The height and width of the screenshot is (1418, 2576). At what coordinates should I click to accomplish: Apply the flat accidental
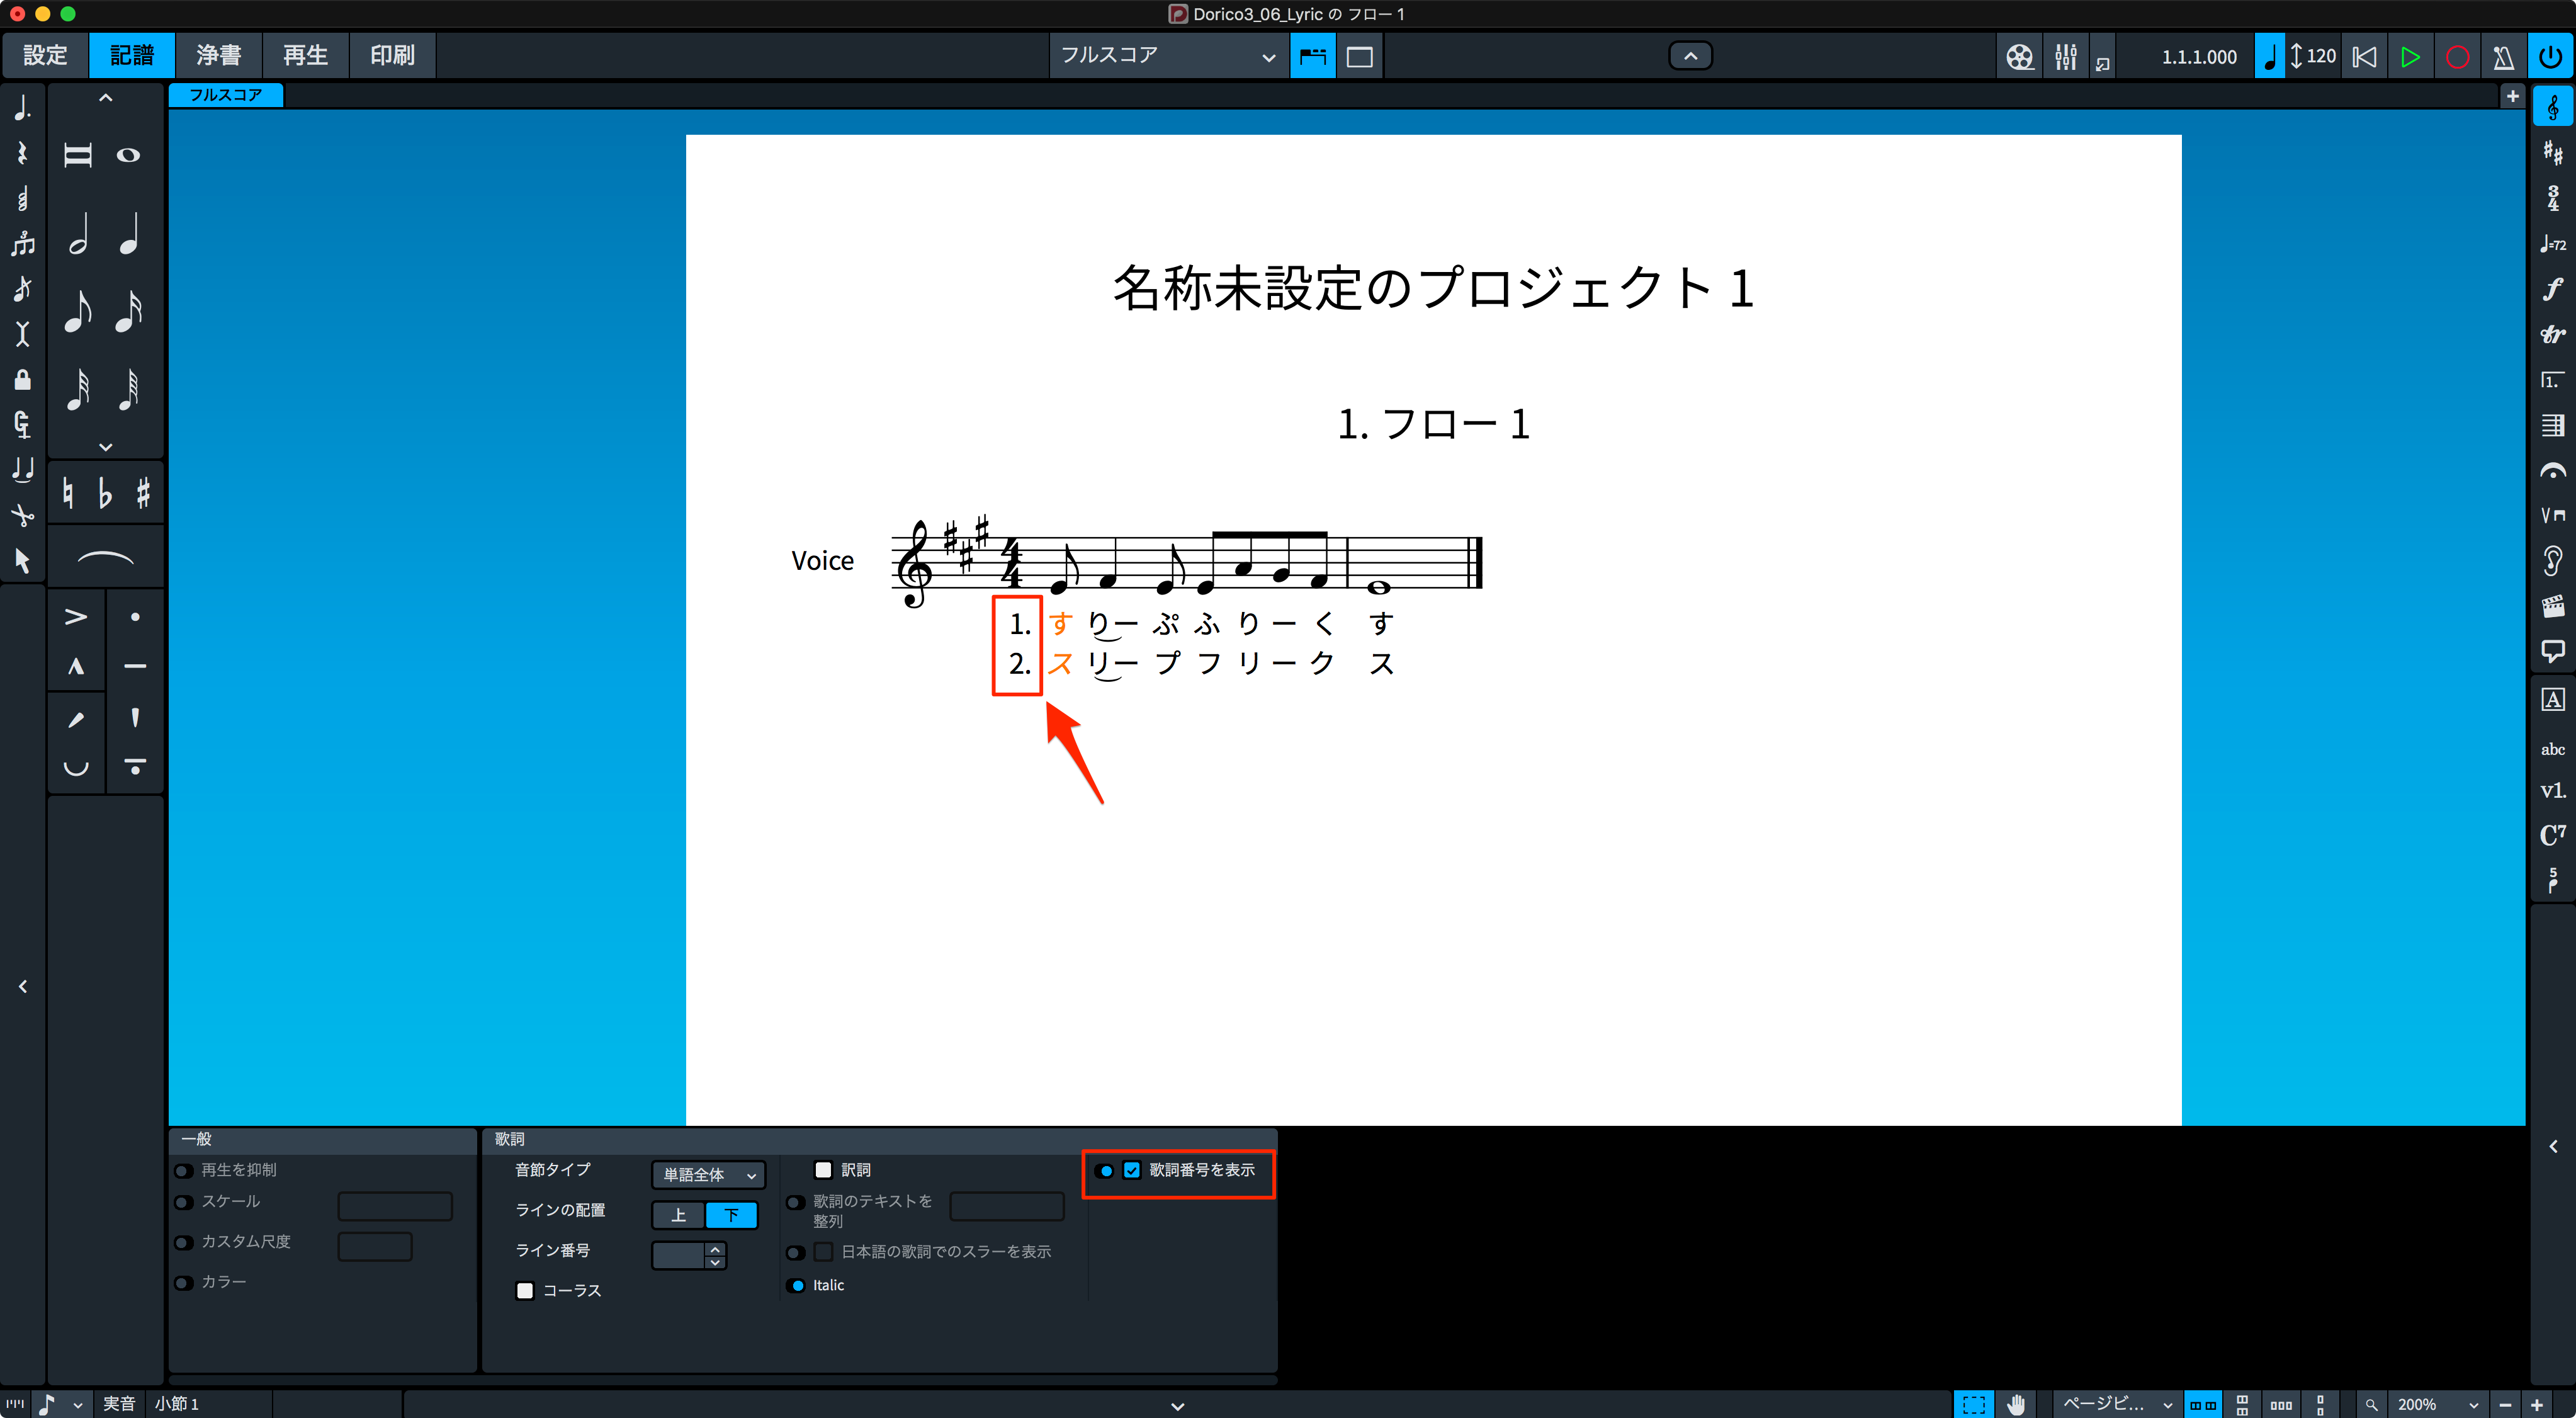point(105,493)
